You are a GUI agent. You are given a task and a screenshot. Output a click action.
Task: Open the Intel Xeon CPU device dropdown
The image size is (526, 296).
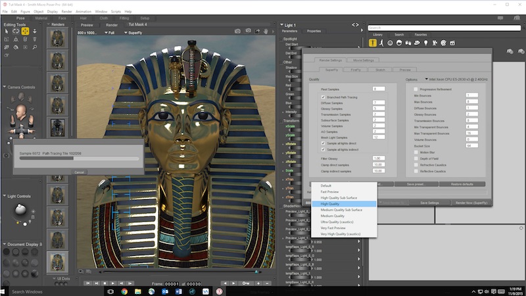point(456,79)
